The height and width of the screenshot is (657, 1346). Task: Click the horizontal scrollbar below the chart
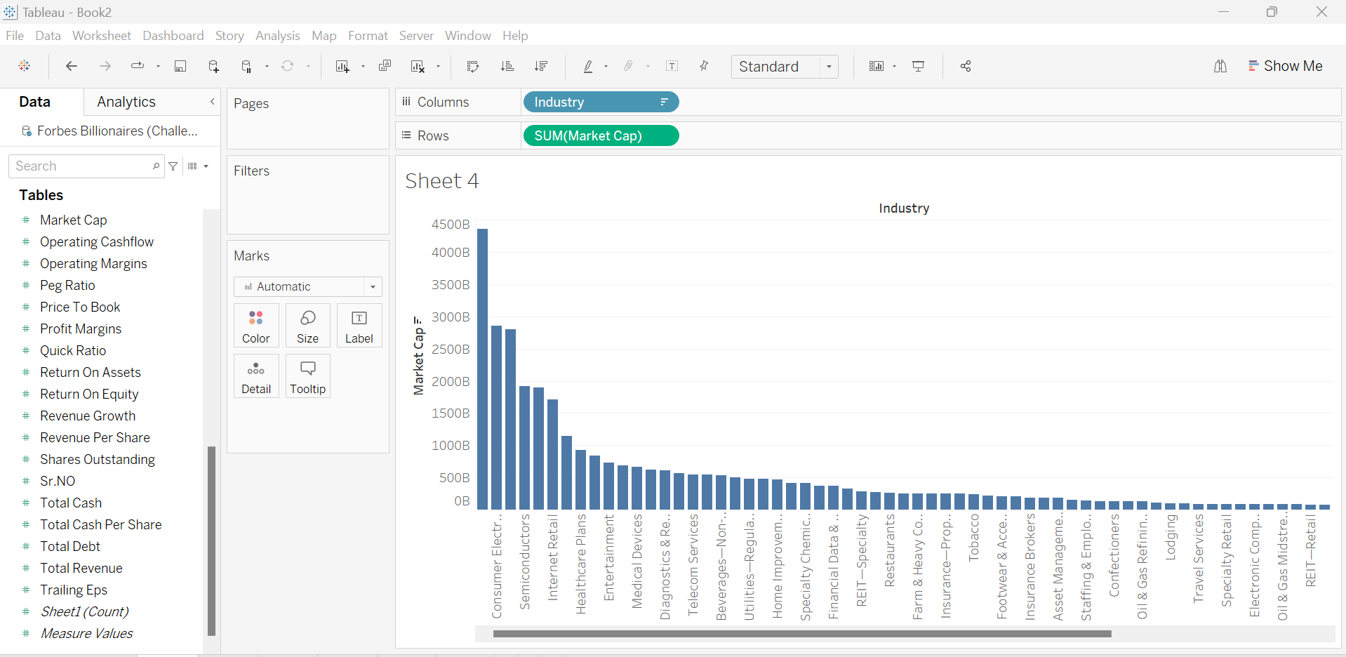[801, 634]
